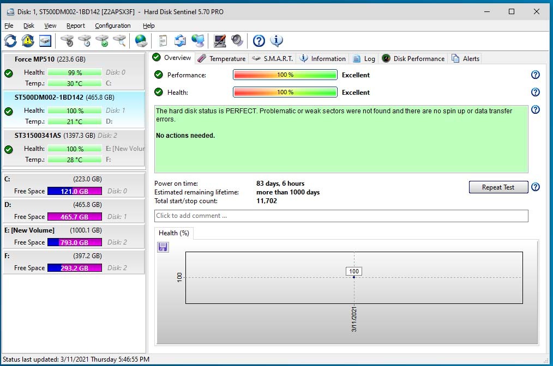553x366 pixels.
Task: Click the 121.0 GB free space bar
Action: click(x=75, y=191)
